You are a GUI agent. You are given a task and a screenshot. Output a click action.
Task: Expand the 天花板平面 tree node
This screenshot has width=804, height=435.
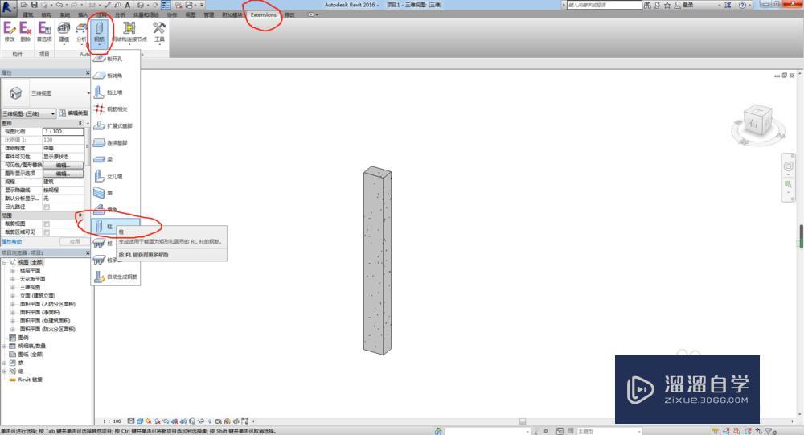click(x=13, y=278)
